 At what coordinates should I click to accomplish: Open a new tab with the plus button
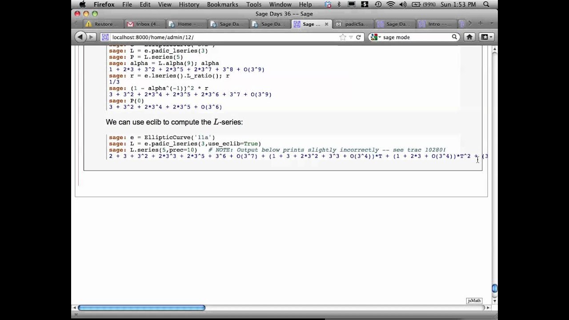(481, 24)
